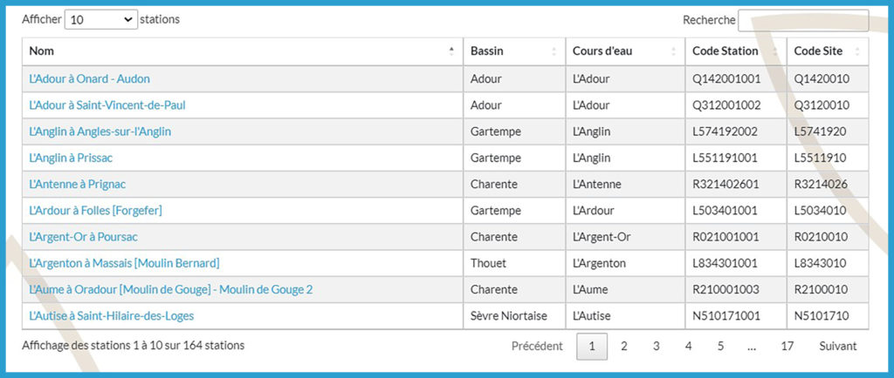The image size is (894, 378).
Task: Sort by Code Station column icon
Action: [775, 51]
